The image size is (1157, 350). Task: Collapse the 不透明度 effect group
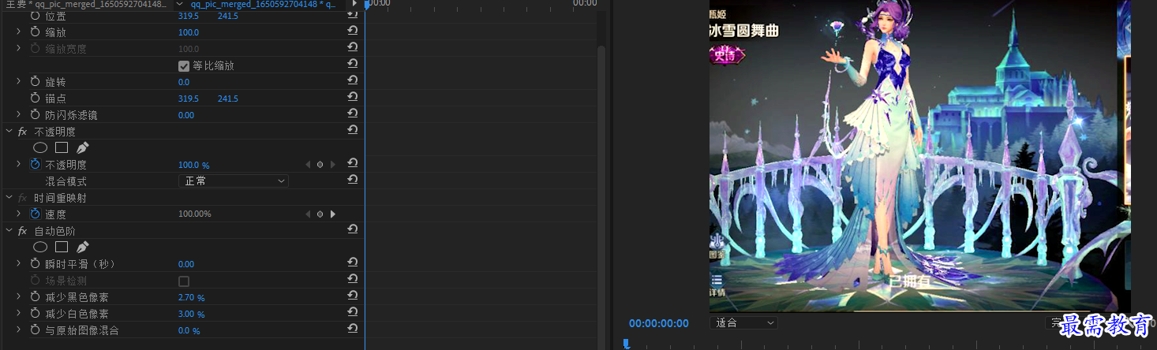point(9,132)
